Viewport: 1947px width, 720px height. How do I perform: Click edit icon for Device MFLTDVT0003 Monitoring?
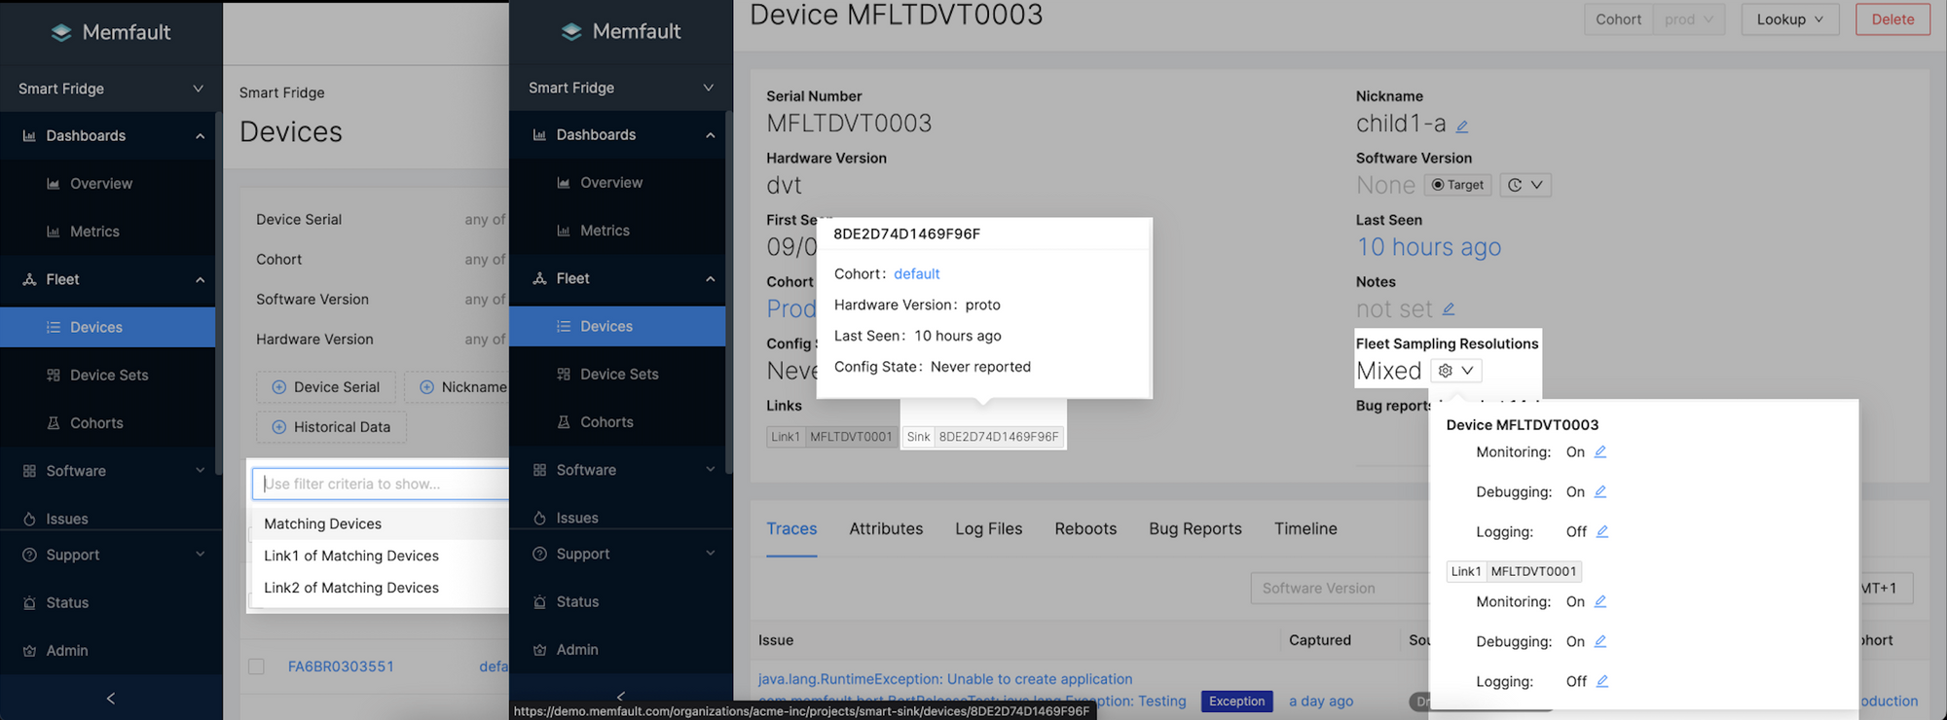click(1599, 452)
